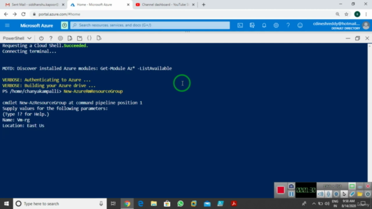Screen dimensions: 372x209
Task: Pause the screen recording
Action: pos(291,194)
